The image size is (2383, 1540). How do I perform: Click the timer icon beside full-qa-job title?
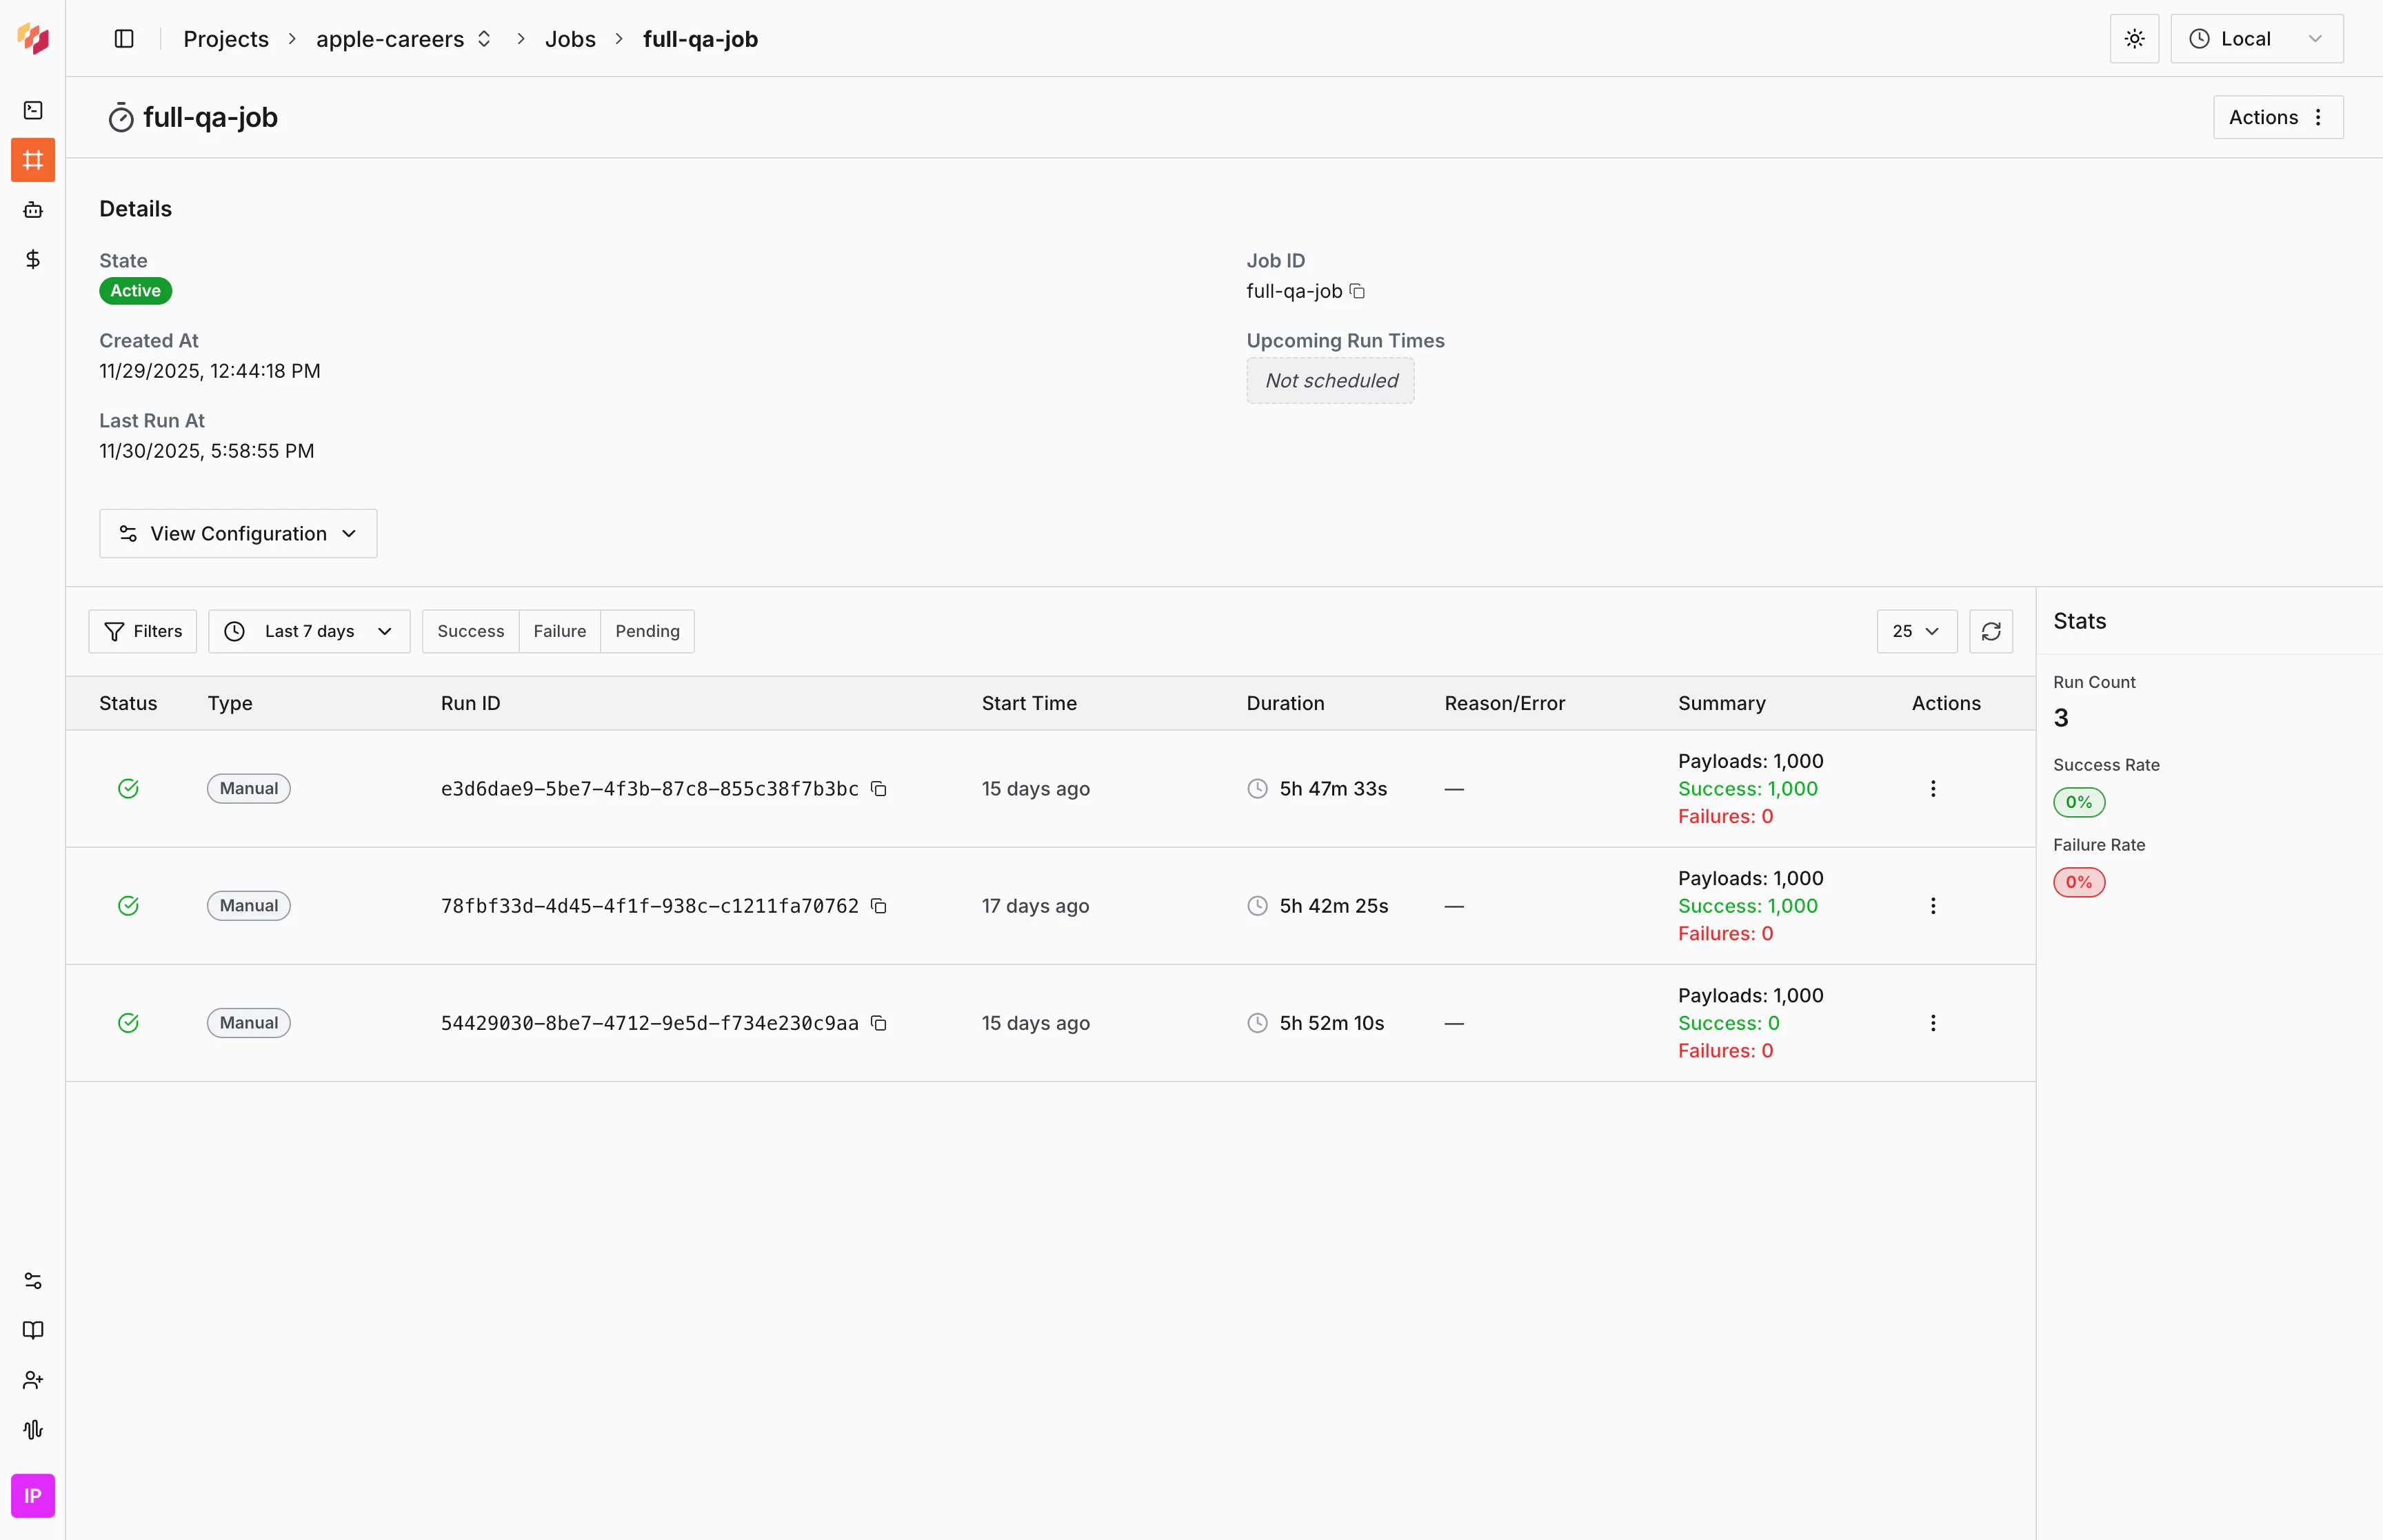[120, 118]
